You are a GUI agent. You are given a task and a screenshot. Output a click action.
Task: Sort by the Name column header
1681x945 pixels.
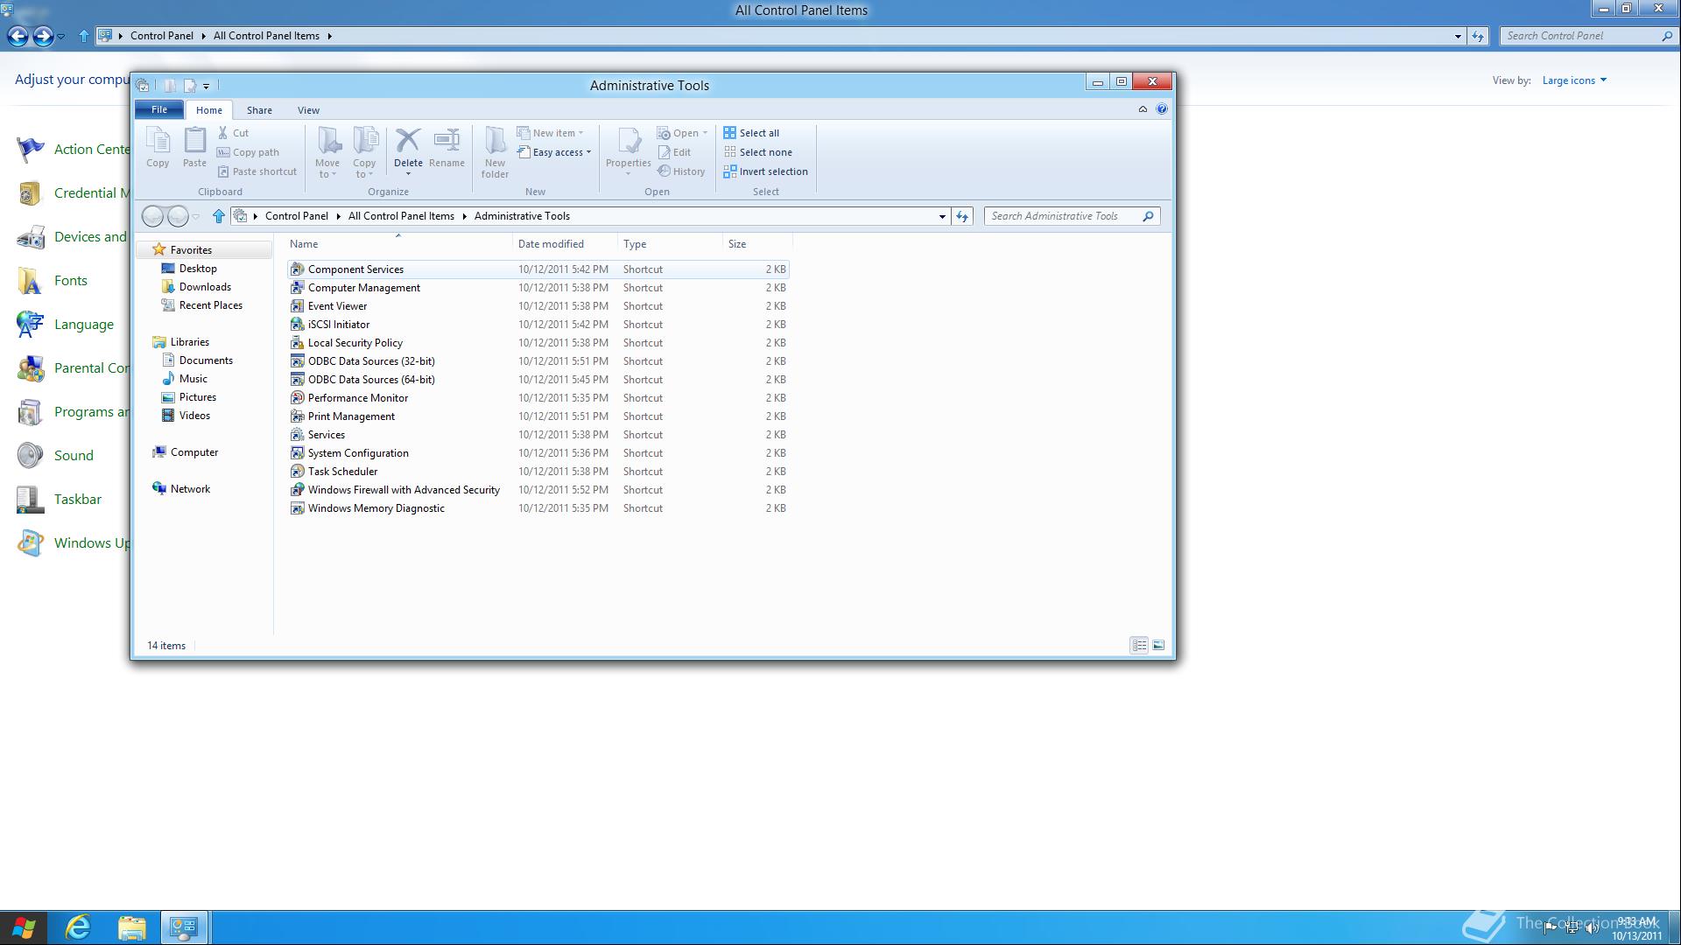(398, 244)
